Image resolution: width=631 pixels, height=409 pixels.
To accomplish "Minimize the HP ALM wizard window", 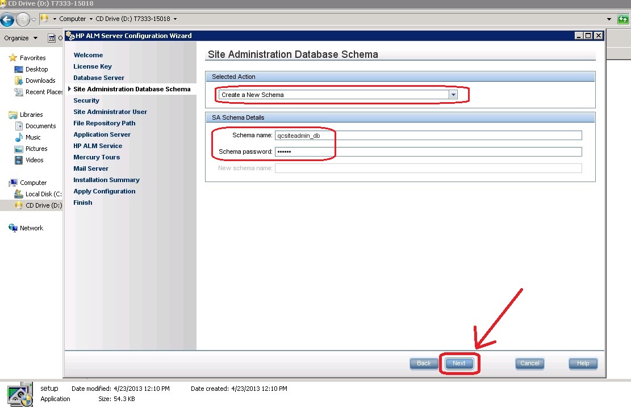I will [x=578, y=35].
